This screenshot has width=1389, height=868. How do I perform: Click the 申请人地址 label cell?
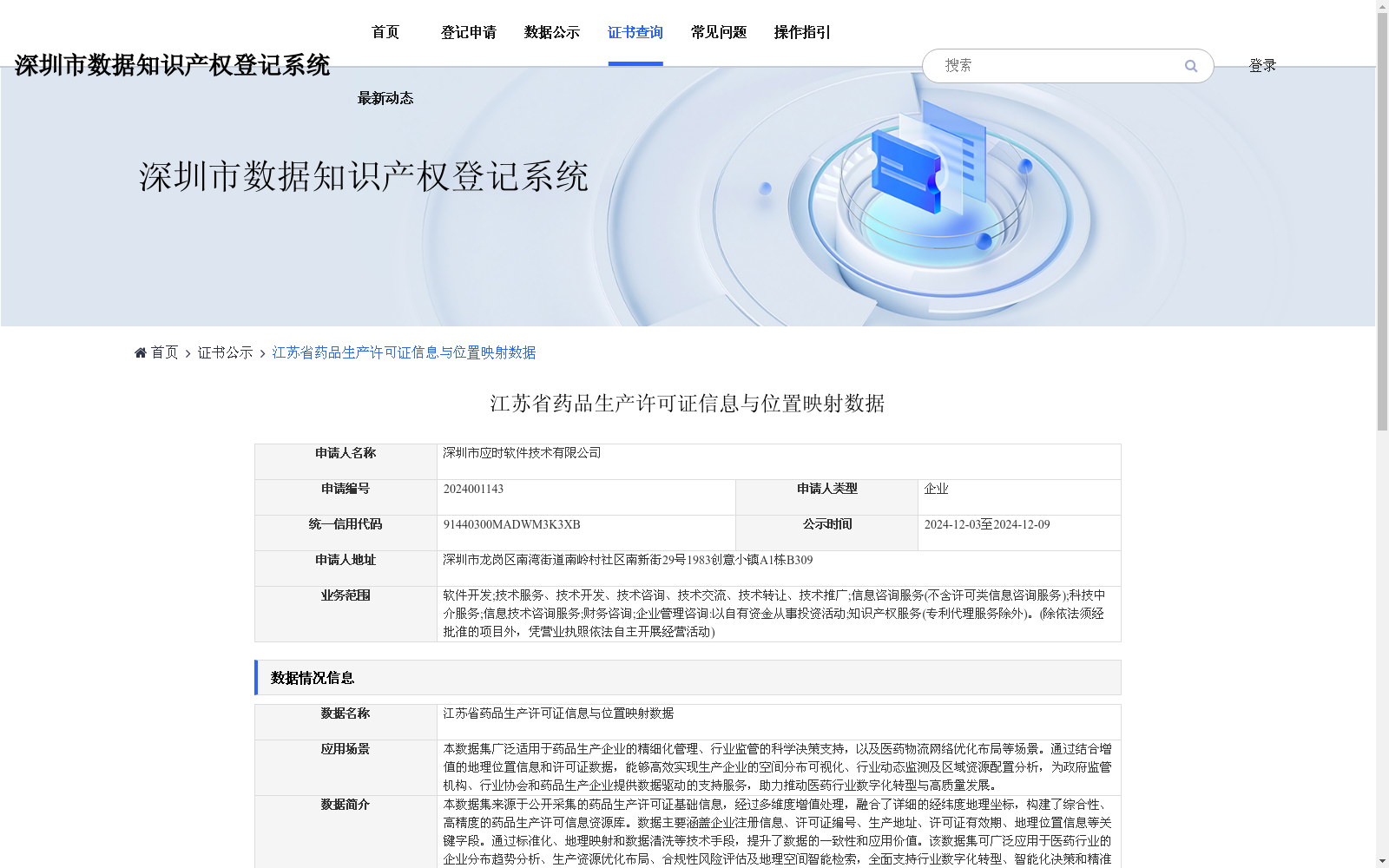pyautogui.click(x=346, y=569)
